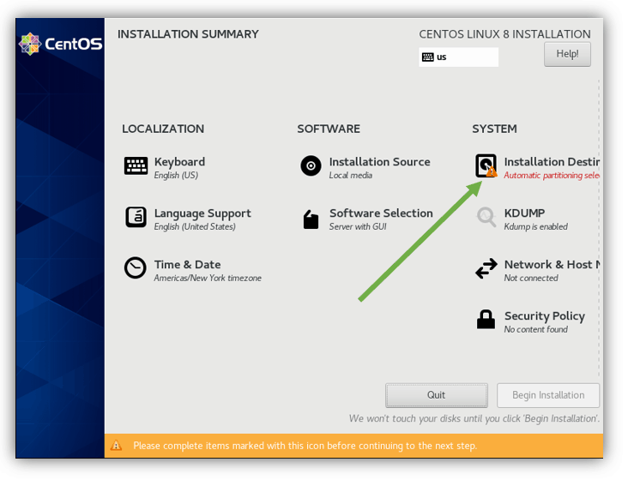Click the Begin Installation button
The width and height of the screenshot is (628, 486).
tap(548, 395)
